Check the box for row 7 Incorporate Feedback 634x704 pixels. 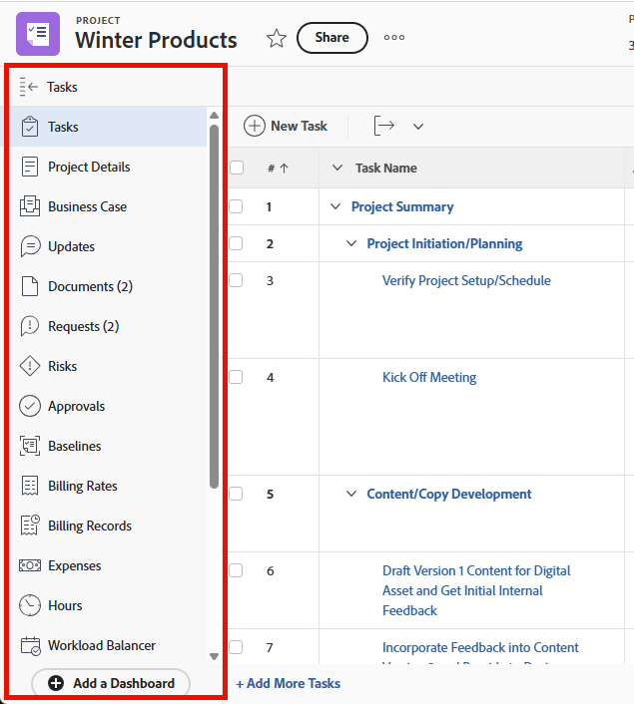[236, 647]
